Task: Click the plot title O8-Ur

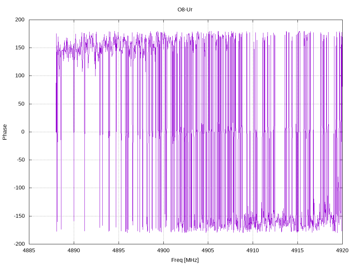Action: click(x=185, y=10)
